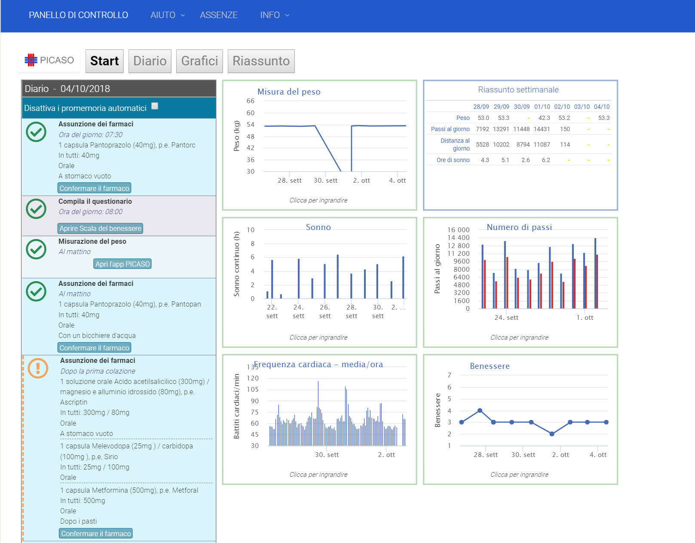This screenshot has width=695, height=543.
Task: Switch to the Riassunto tab
Action: [261, 61]
